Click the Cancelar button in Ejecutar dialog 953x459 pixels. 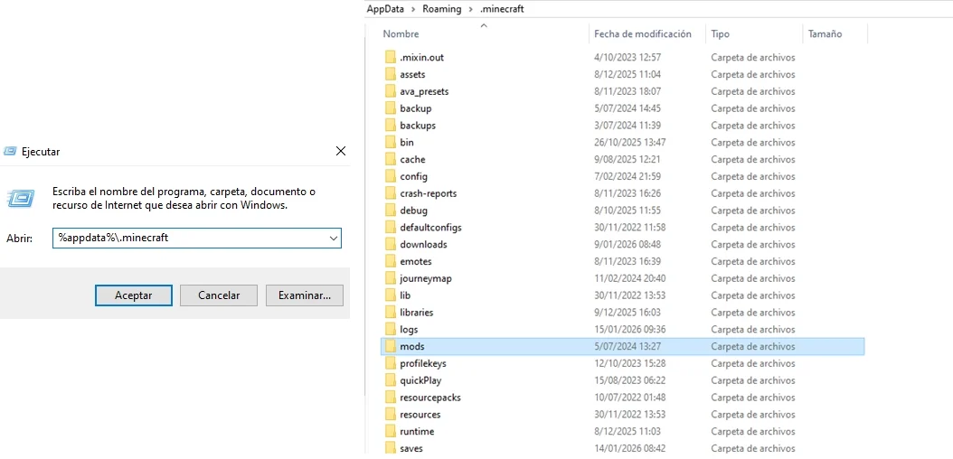(x=219, y=295)
